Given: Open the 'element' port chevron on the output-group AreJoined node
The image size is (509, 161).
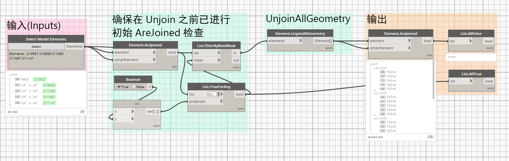Looking at the screenshot, I should click(409, 41).
